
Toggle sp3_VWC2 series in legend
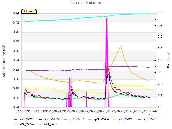(x=49, y=119)
